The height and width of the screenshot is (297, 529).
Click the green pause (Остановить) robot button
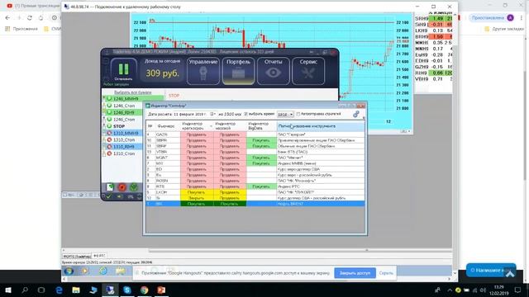point(123,70)
